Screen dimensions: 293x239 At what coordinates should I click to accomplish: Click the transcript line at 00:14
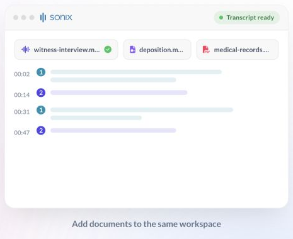tap(119, 92)
